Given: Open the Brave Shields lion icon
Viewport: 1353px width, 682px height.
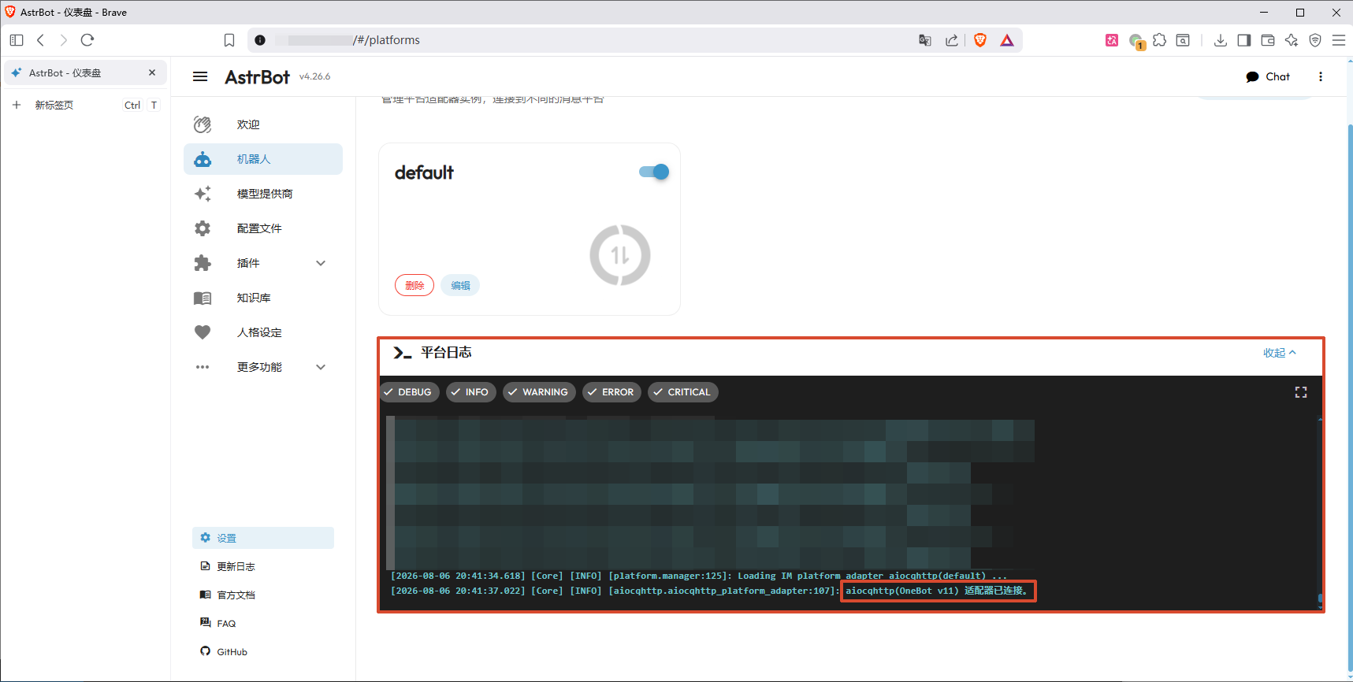Looking at the screenshot, I should [980, 40].
